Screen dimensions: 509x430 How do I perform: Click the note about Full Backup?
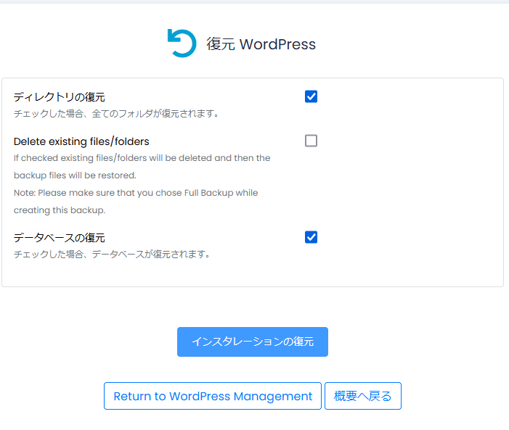(136, 202)
